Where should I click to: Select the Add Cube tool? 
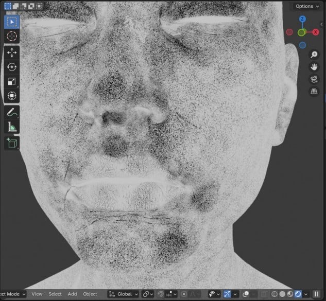click(12, 143)
